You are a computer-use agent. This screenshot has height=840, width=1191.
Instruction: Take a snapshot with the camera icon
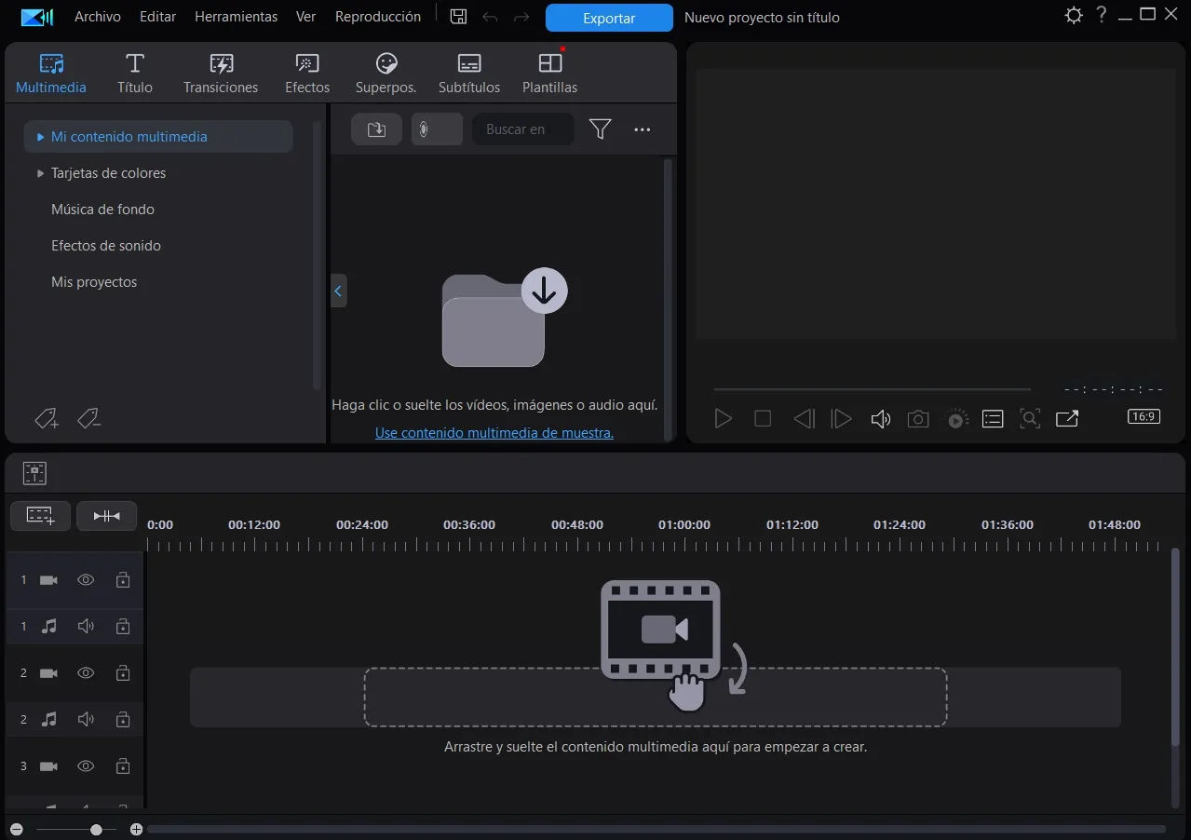918,419
